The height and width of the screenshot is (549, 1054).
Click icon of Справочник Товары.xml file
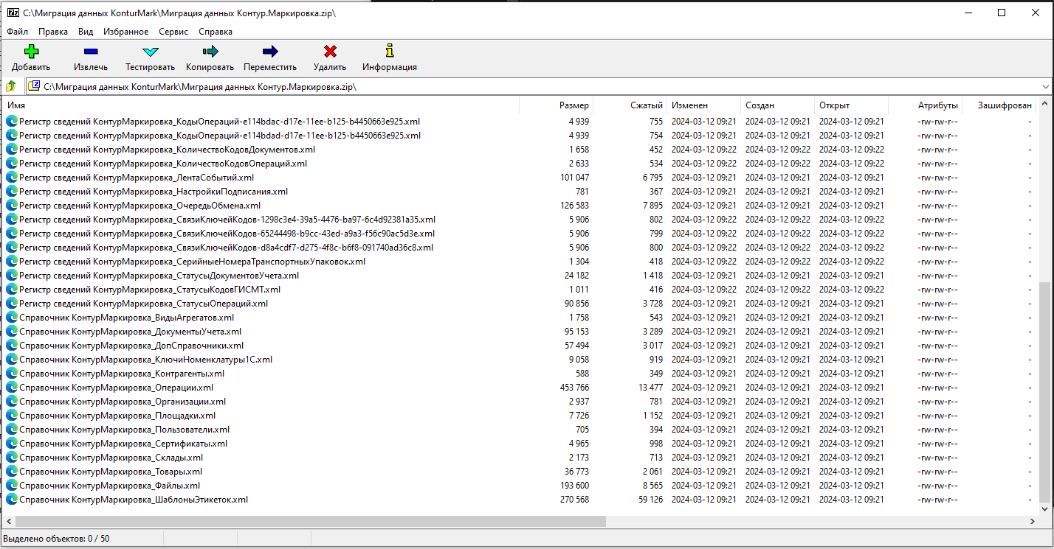(11, 472)
